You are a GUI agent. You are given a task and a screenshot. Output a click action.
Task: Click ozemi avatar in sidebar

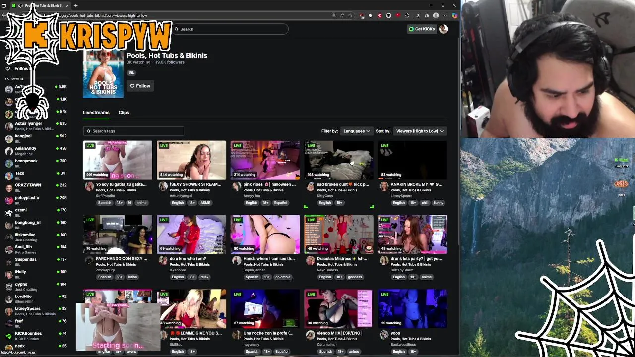[9, 213]
